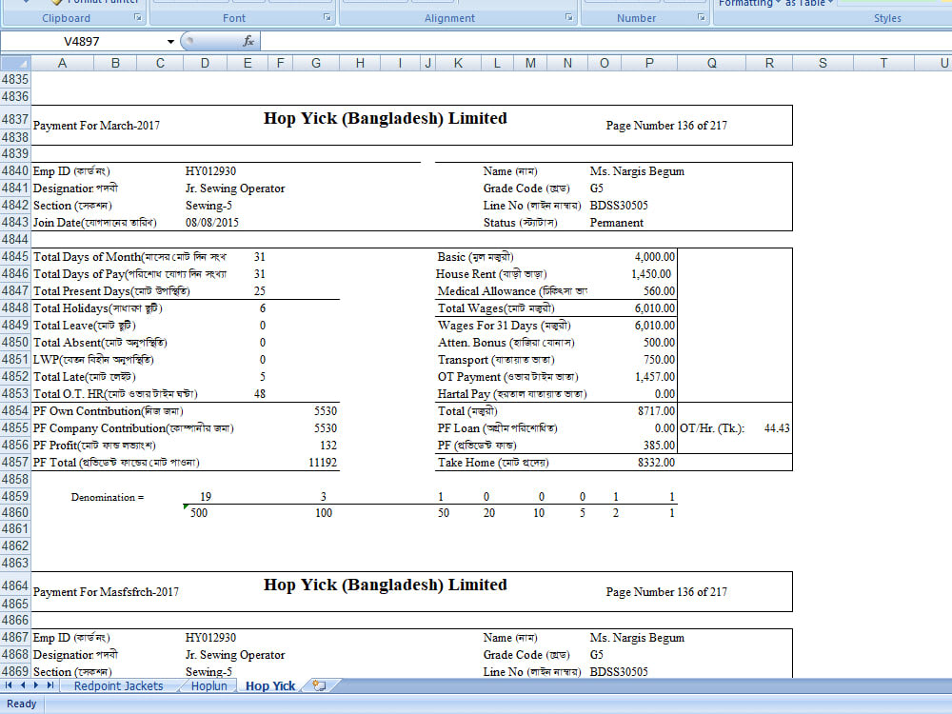Go to the next sheet tab arrow
This screenshot has width=952, height=714.
(36, 684)
